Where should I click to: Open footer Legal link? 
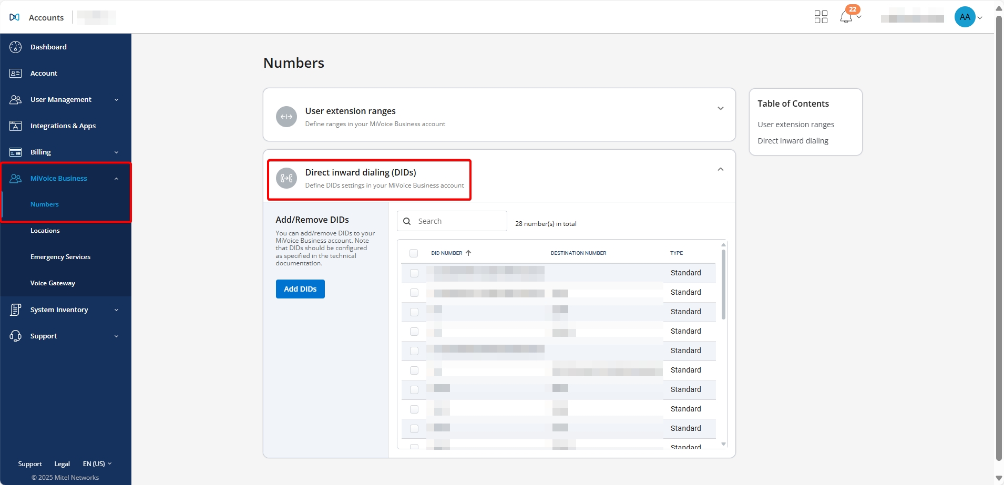(62, 464)
